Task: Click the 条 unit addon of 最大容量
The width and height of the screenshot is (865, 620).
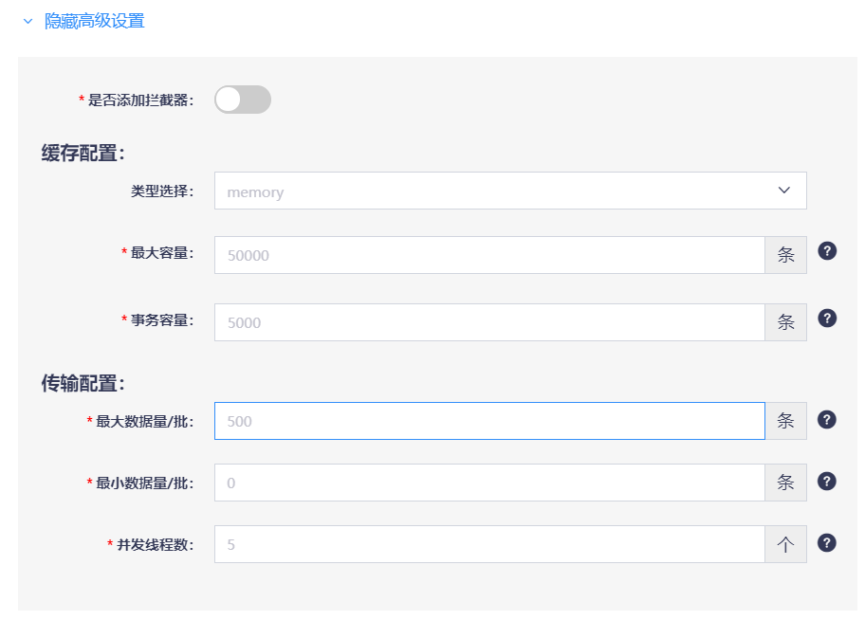Action: tap(785, 255)
